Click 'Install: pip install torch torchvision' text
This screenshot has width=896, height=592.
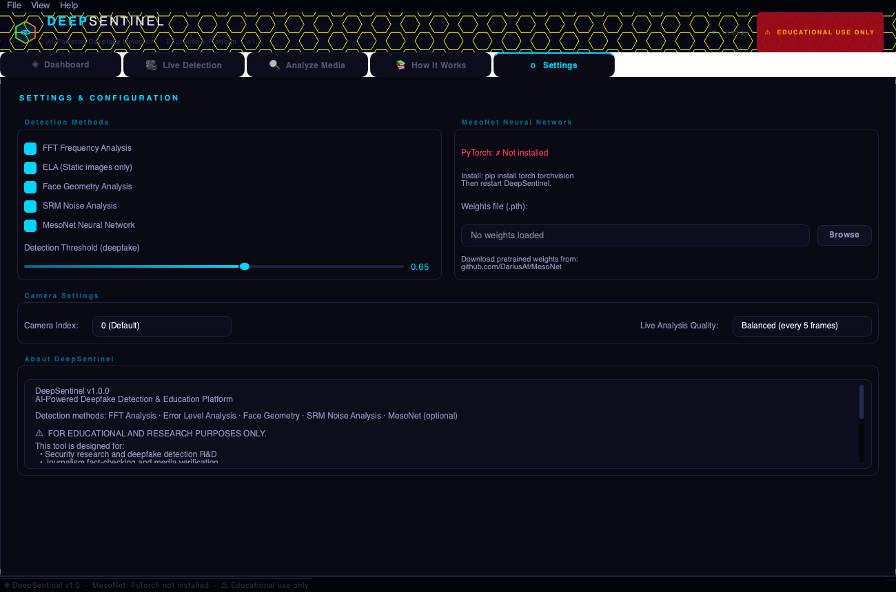click(518, 176)
